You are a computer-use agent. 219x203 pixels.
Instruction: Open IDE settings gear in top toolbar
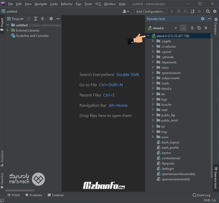pyautogui.click(x=215, y=11)
